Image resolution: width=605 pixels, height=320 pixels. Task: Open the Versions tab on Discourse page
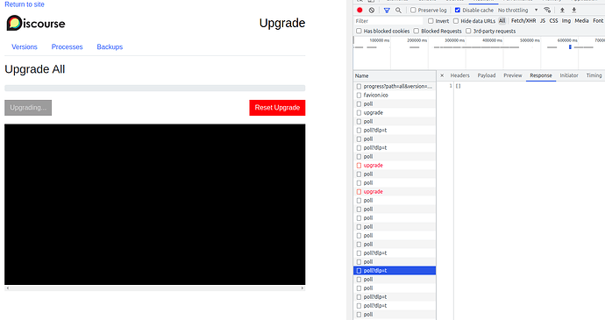tap(25, 46)
